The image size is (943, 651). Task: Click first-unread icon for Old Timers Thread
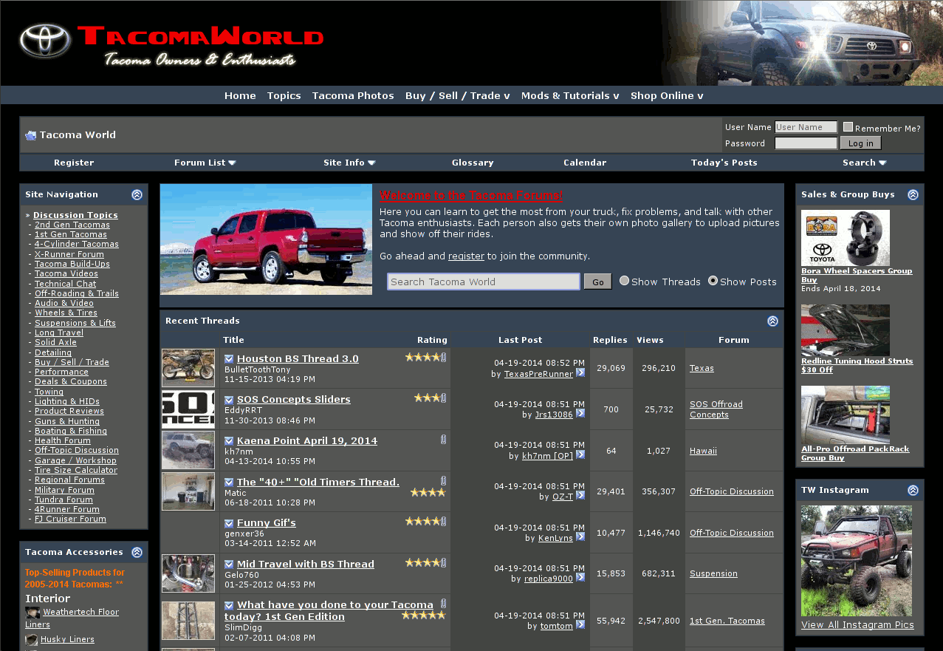pos(229,483)
